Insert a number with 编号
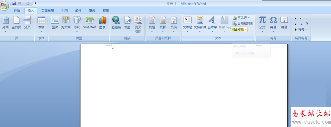Viewport: 331px width, 127px height. click(284, 23)
